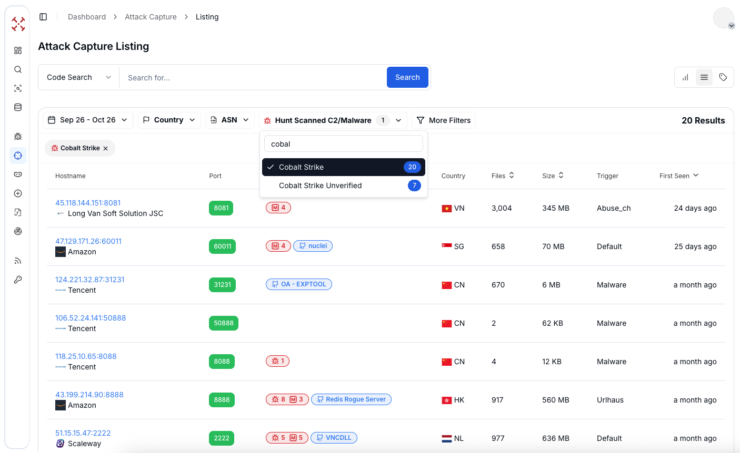Go to Attack Capture breadcrumb
The height and width of the screenshot is (453, 740).
click(x=151, y=17)
